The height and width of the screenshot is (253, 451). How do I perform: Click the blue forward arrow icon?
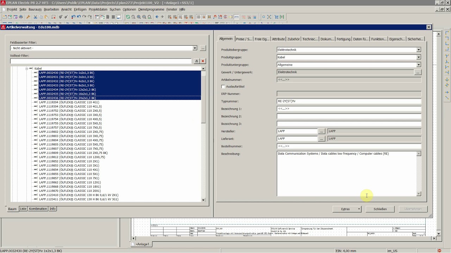[x=162, y=17]
